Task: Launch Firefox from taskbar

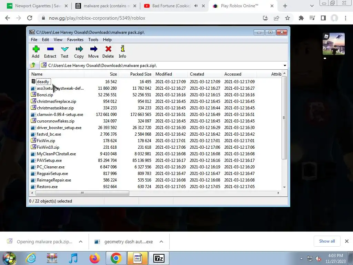Action: click(x=94, y=258)
